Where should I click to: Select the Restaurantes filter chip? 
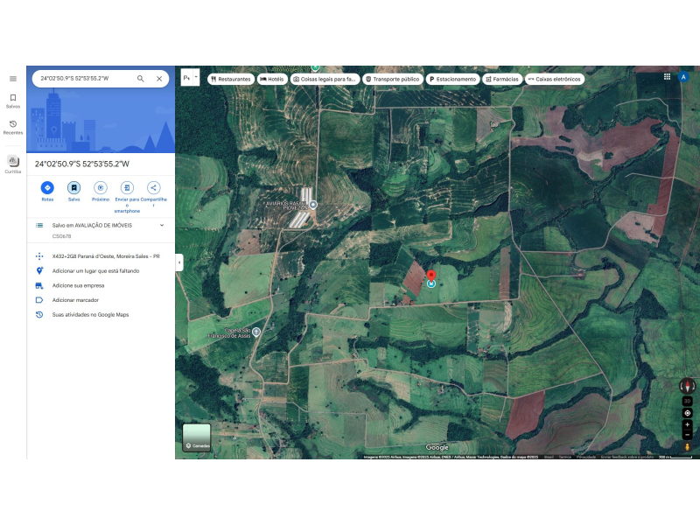point(231,79)
